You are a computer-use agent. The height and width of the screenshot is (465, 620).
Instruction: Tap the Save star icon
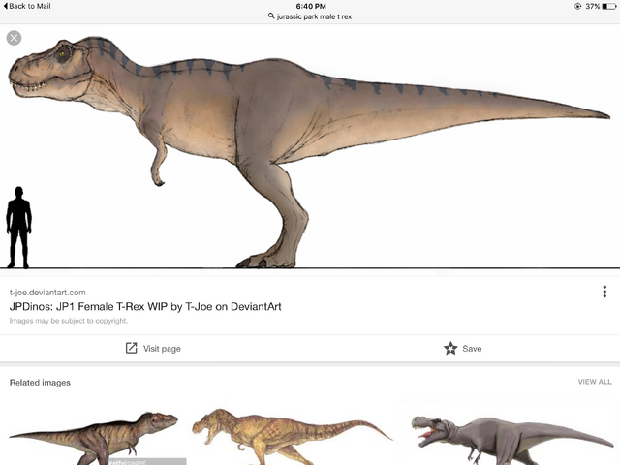coord(450,349)
